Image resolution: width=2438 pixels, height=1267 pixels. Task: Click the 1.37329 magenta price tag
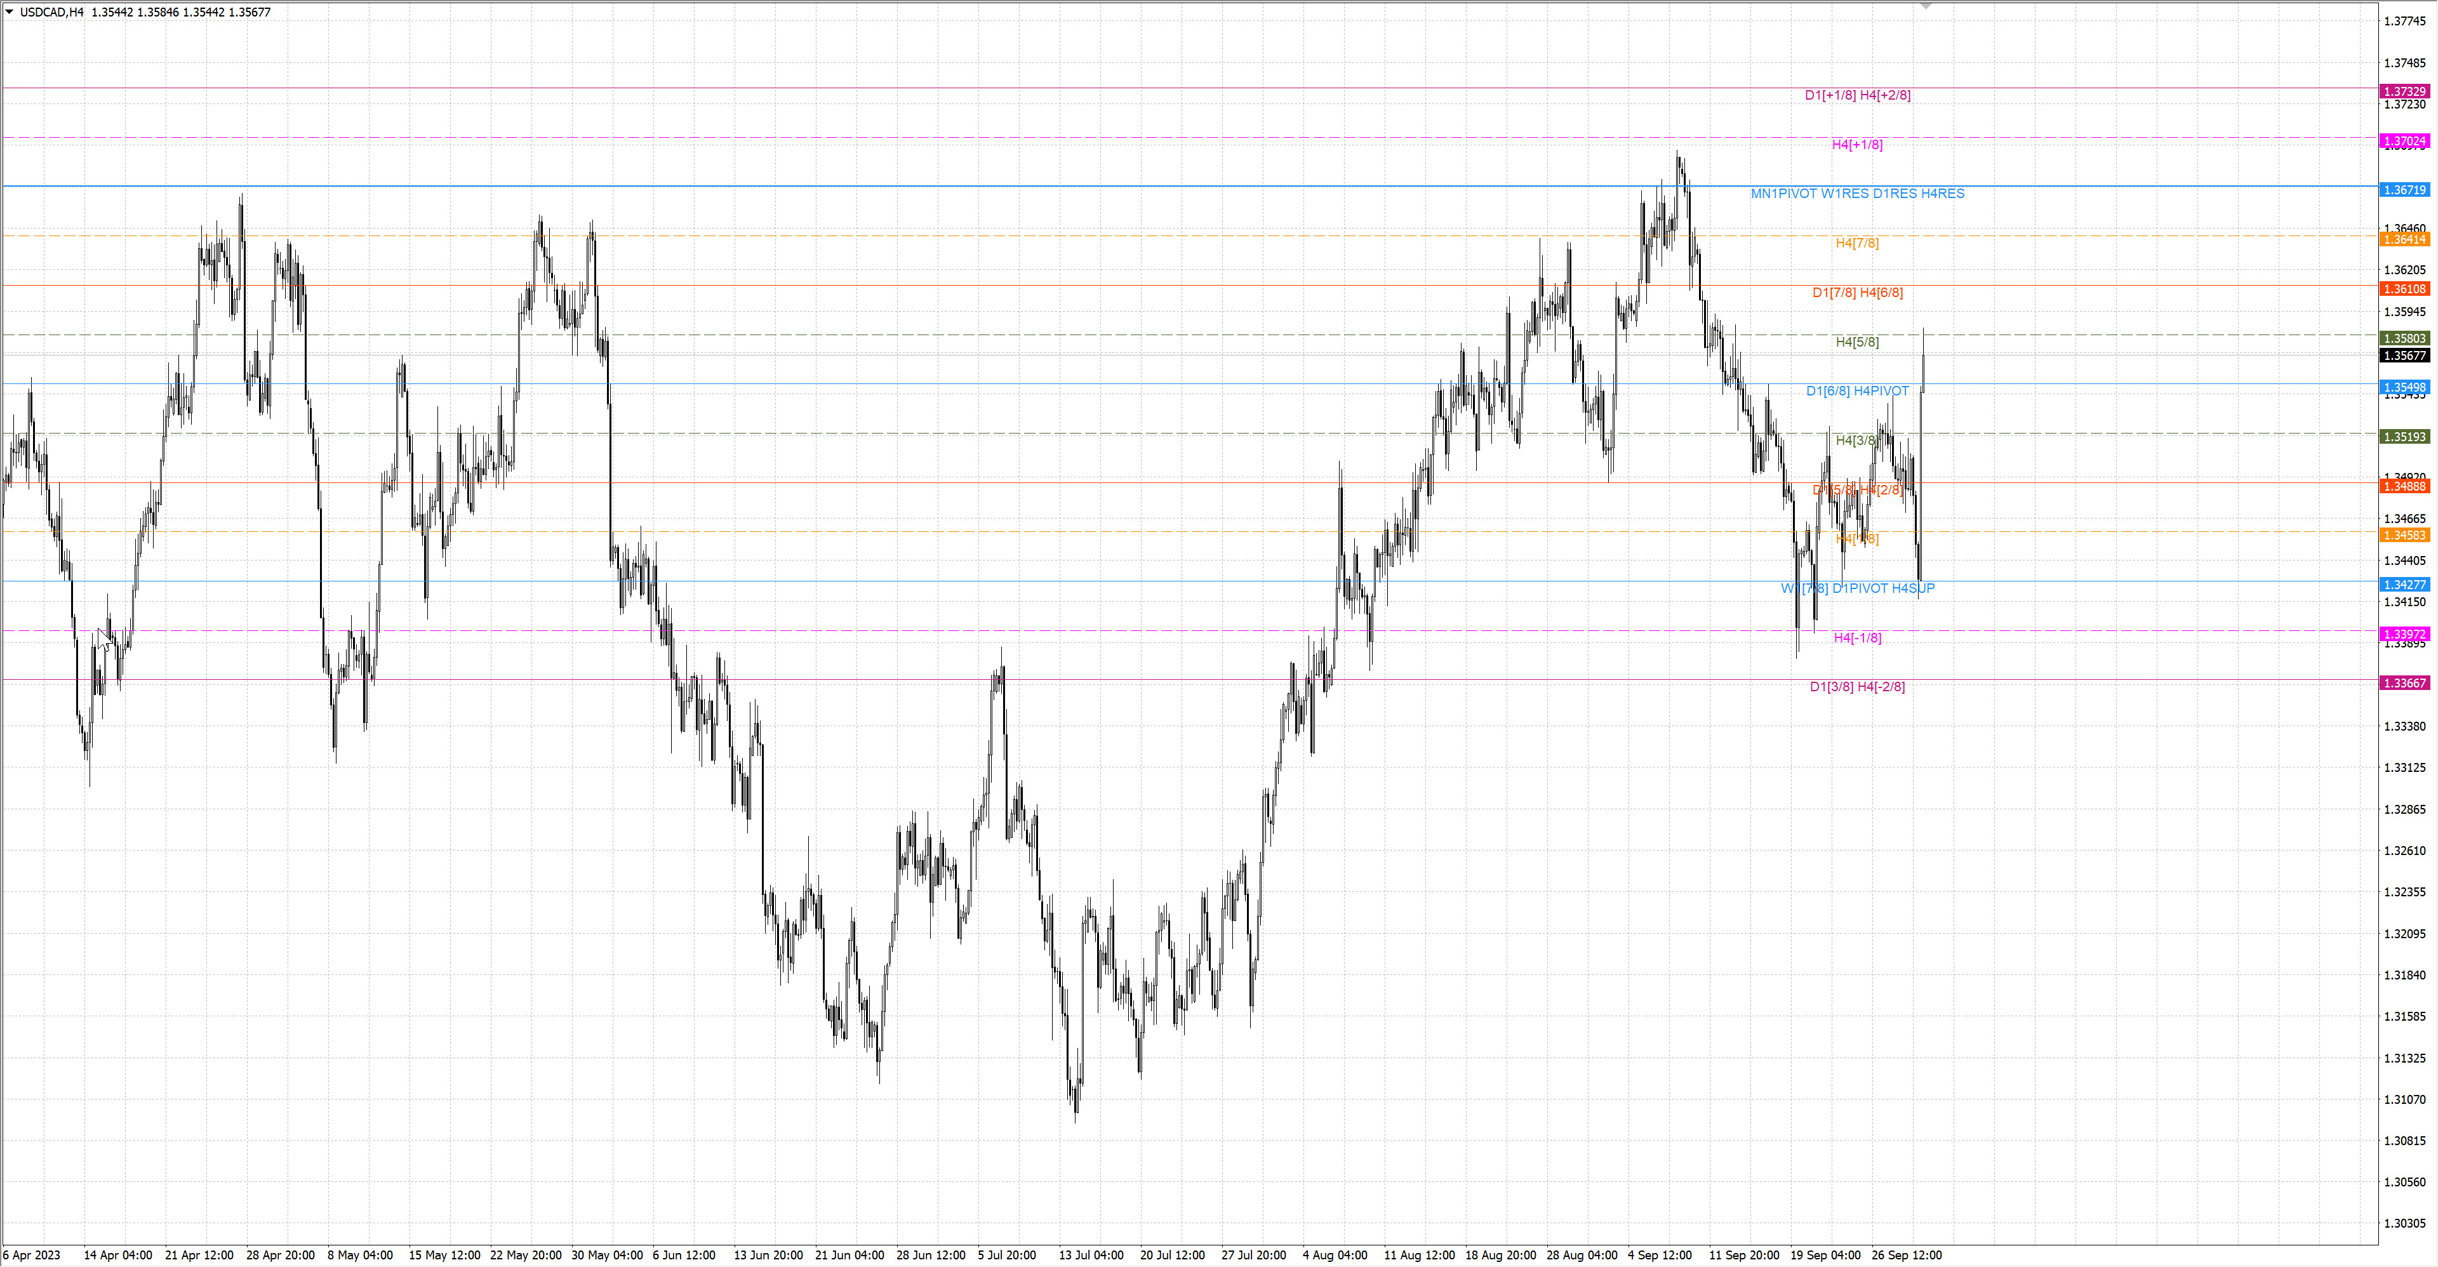pyautogui.click(x=2404, y=92)
